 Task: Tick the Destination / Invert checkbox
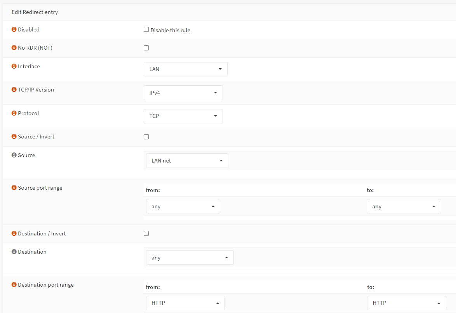point(146,233)
